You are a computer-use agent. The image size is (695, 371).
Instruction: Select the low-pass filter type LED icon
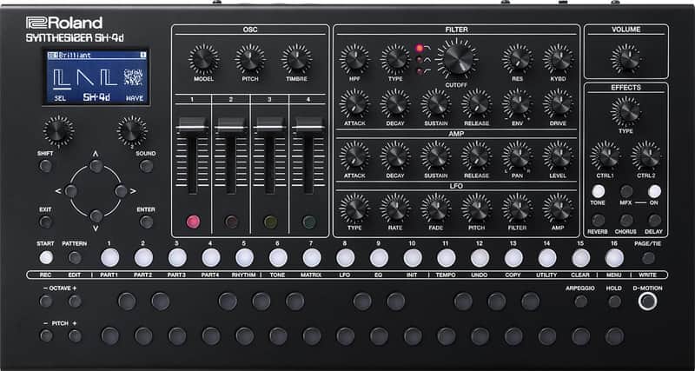419,48
